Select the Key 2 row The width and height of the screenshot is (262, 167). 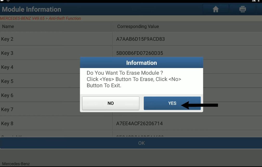131,39
